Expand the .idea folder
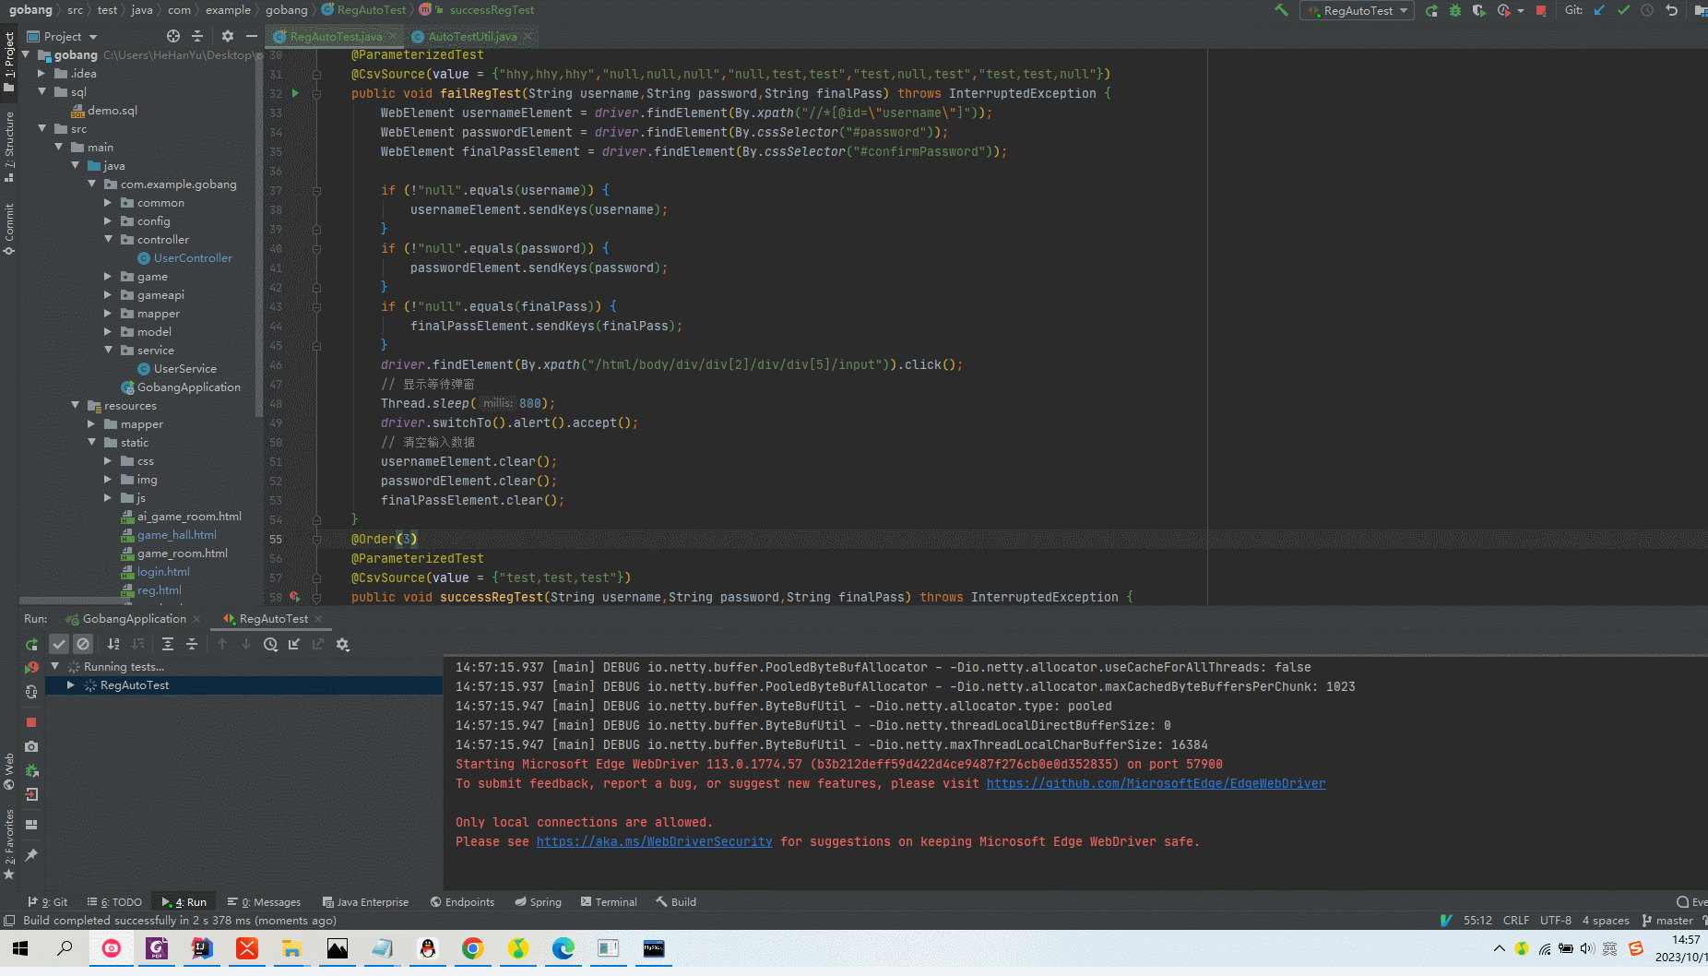This screenshot has width=1708, height=976. 42,73
